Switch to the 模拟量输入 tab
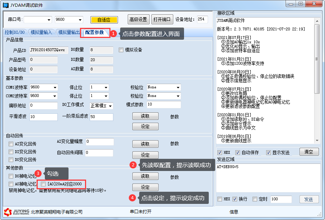The width and height of the screenshot is (325, 220). (41, 33)
